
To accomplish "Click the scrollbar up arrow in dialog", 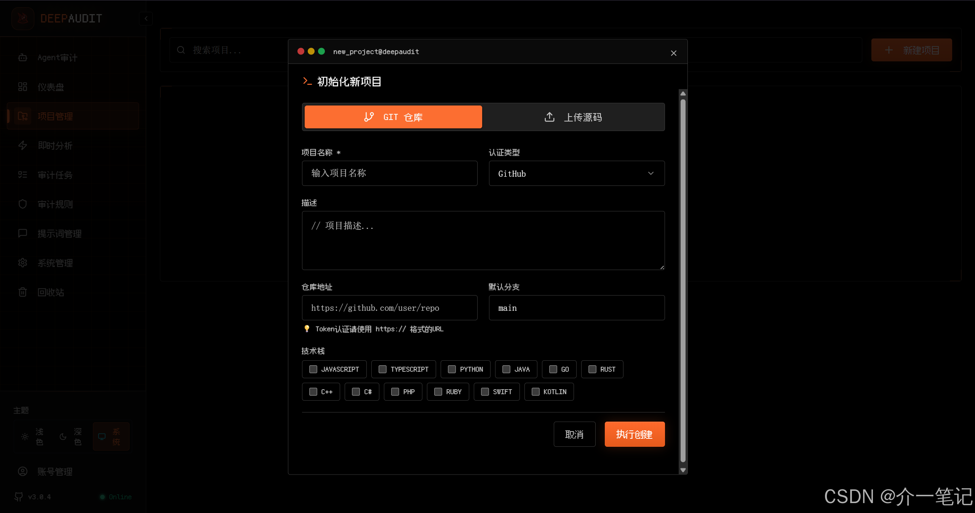I will (683, 94).
